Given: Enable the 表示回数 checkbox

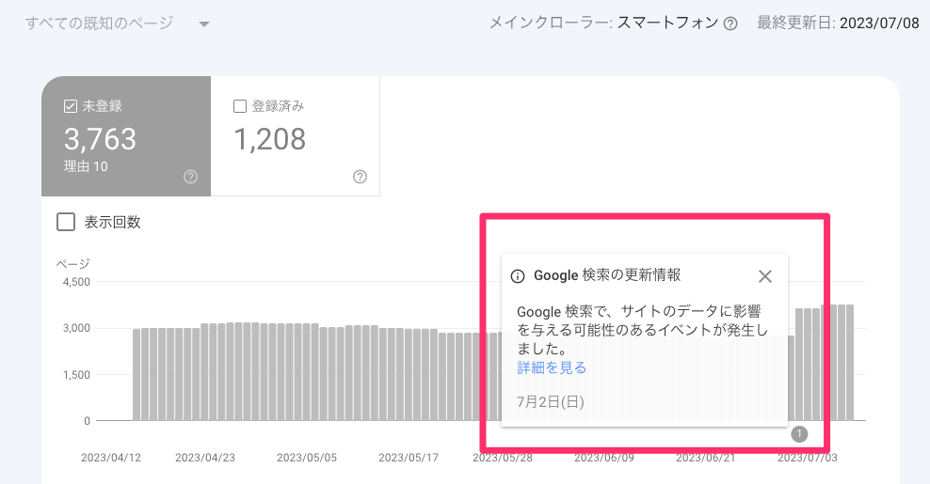Looking at the screenshot, I should point(66,222).
